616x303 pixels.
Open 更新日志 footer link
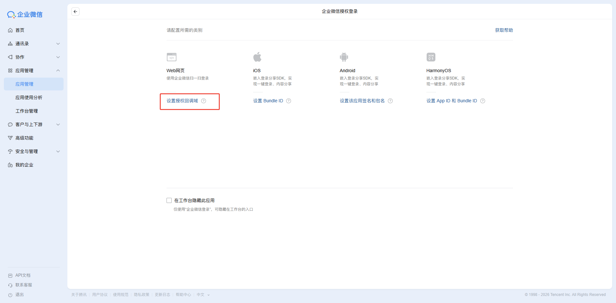click(x=163, y=295)
